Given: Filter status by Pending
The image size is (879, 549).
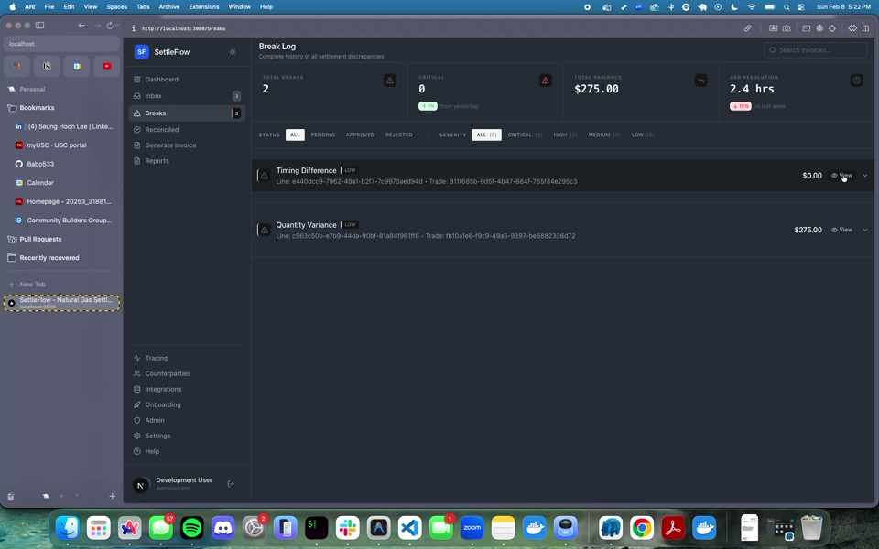Looking at the screenshot, I should (x=322, y=135).
